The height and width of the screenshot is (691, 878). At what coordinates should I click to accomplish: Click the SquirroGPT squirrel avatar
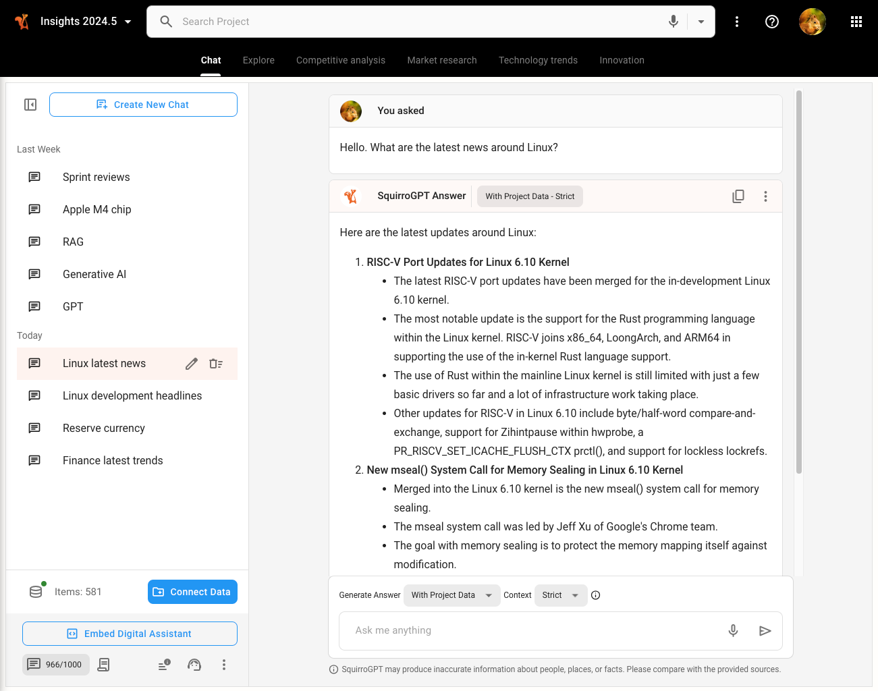coord(351,196)
